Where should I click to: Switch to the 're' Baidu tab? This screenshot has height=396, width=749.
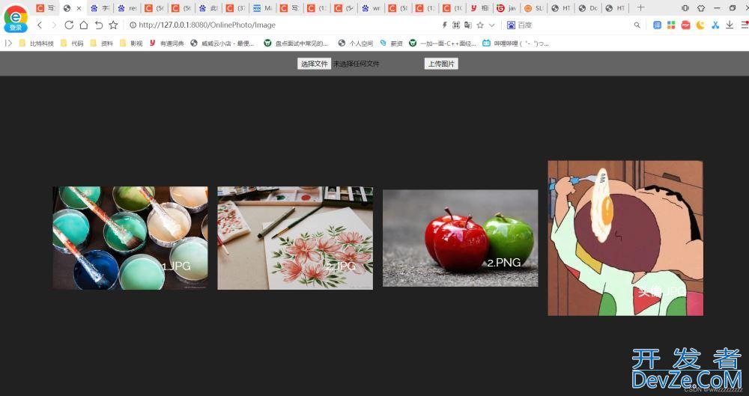coord(127,8)
